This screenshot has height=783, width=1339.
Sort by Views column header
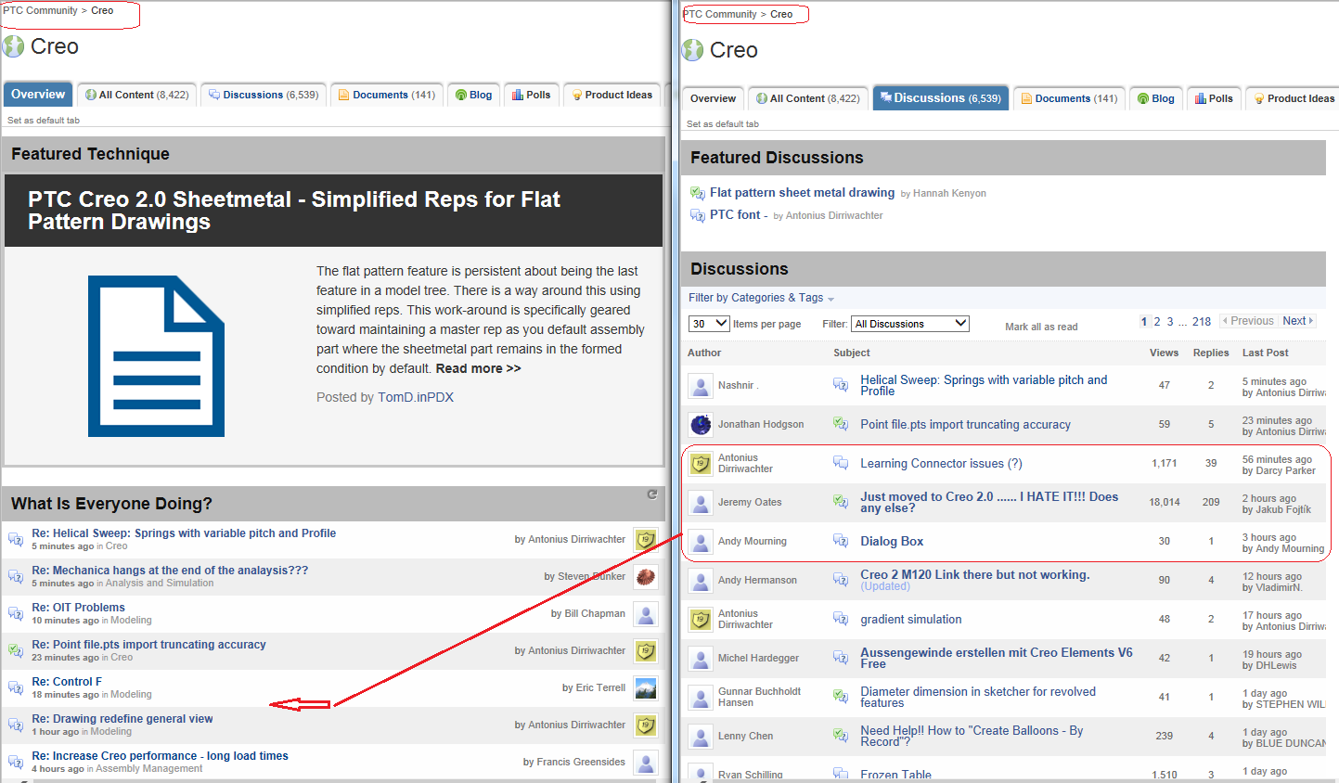pyautogui.click(x=1164, y=353)
